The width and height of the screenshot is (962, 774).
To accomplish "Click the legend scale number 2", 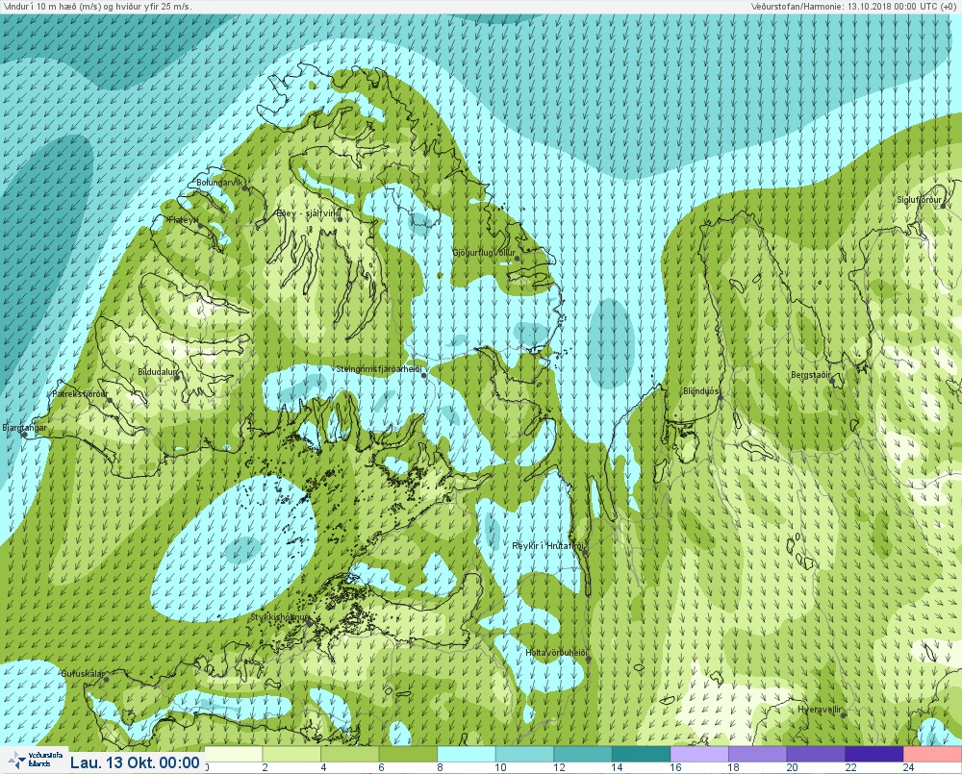I will click(x=265, y=767).
